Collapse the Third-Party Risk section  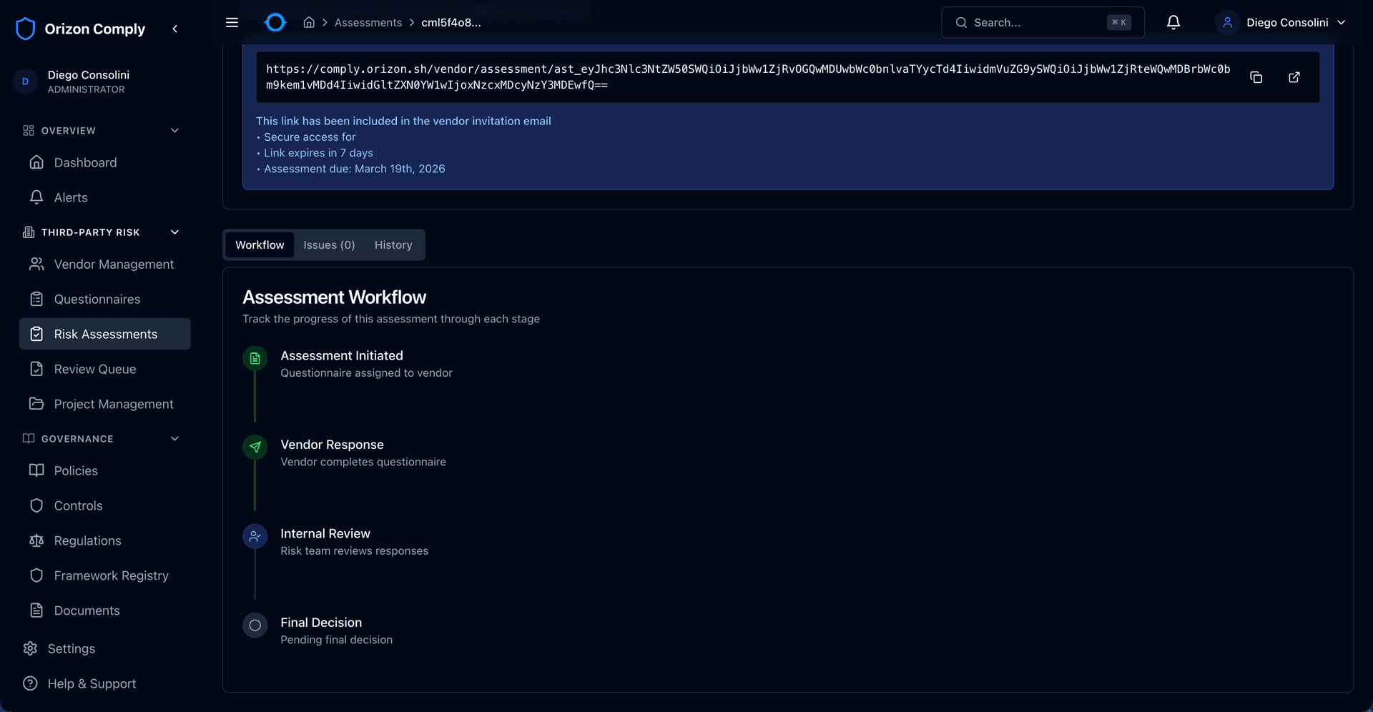[x=174, y=232]
